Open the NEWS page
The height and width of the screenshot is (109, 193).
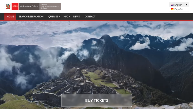76,17
